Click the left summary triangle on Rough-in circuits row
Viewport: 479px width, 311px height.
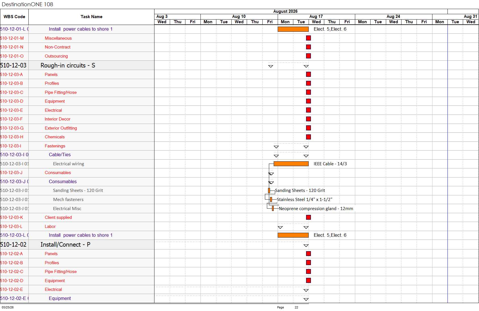[271, 66]
